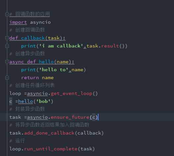Image resolution: width=174 pixels, height=156 pixels.
Task: Click the 'asyncio' module name in import line
Action: point(41,22)
